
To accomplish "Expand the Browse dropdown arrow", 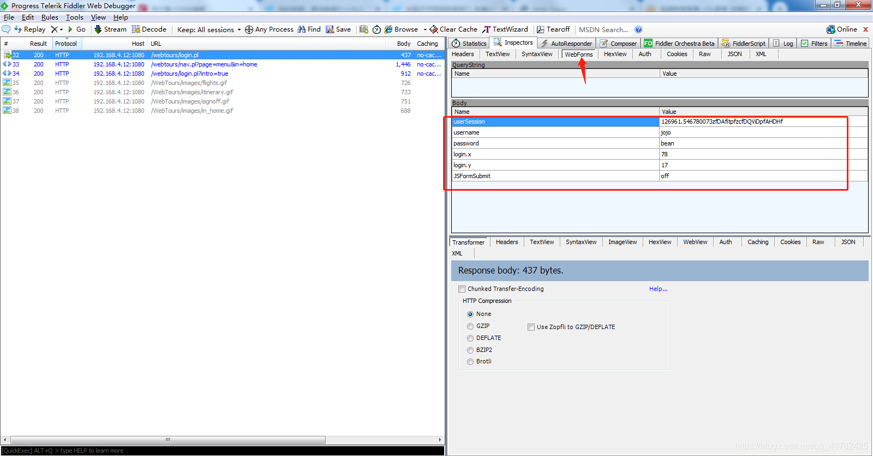I will [425, 29].
